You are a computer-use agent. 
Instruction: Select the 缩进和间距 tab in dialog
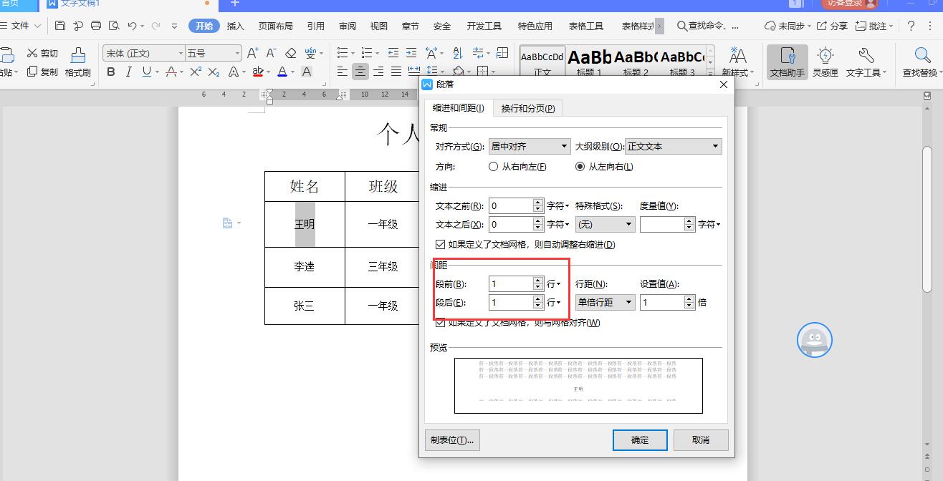pyautogui.click(x=459, y=108)
